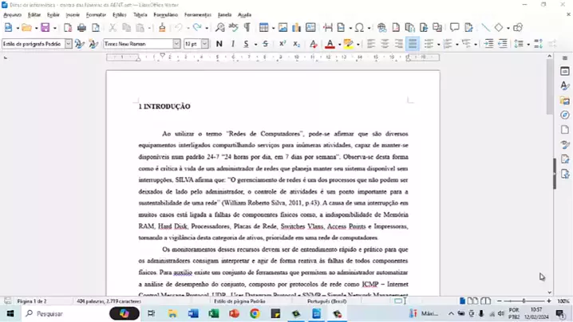This screenshot has height=322, width=573.
Task: Click the Save document icon
Action: 45,28
